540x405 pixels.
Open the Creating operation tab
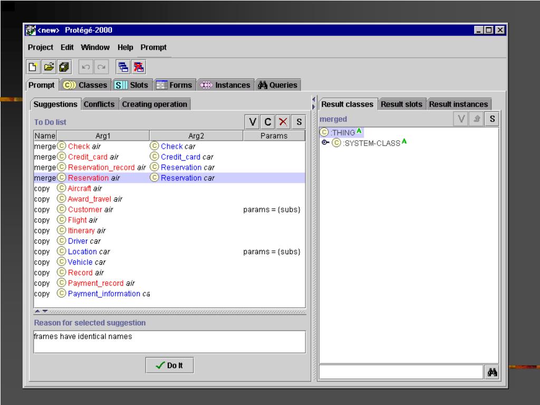pyautogui.click(x=155, y=104)
